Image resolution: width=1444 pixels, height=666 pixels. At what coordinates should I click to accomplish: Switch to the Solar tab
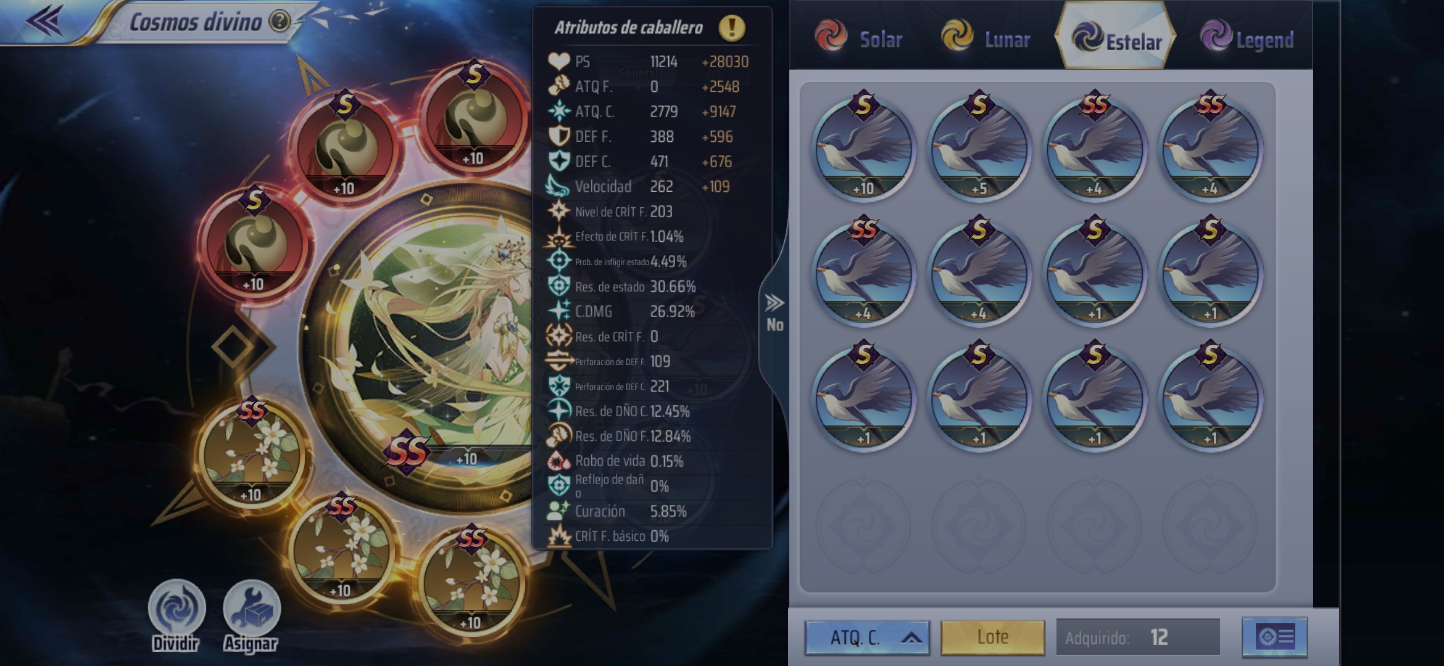pos(859,37)
